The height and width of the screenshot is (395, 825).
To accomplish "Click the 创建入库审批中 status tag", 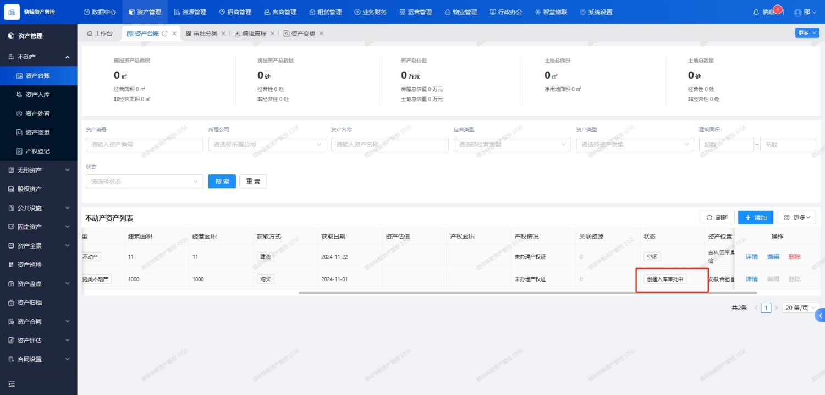I will [665, 279].
